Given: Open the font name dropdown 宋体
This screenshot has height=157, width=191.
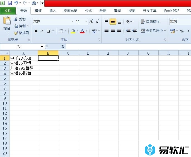Looking at the screenshot, I should coord(73,21).
